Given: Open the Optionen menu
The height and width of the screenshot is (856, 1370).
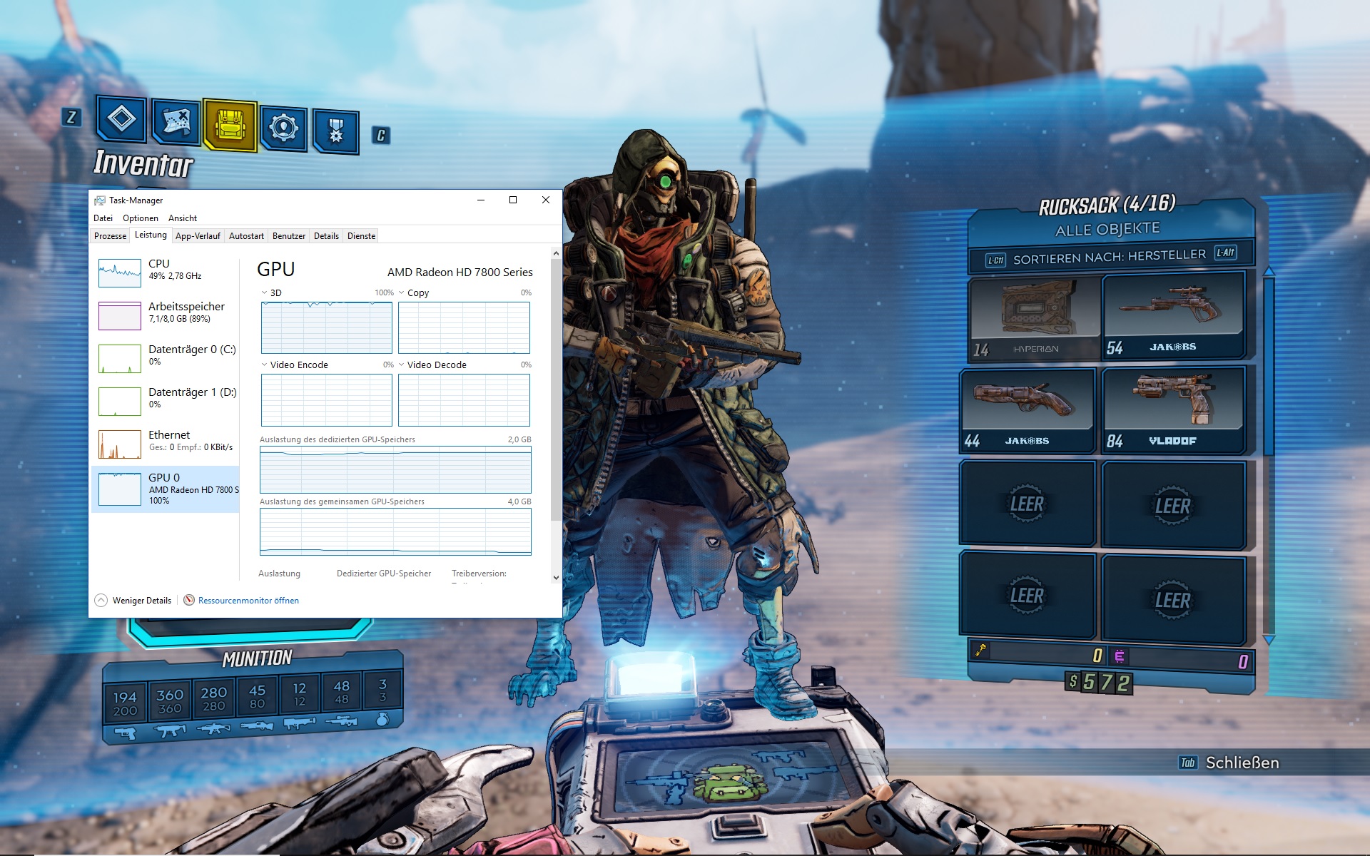Looking at the screenshot, I should 140,218.
